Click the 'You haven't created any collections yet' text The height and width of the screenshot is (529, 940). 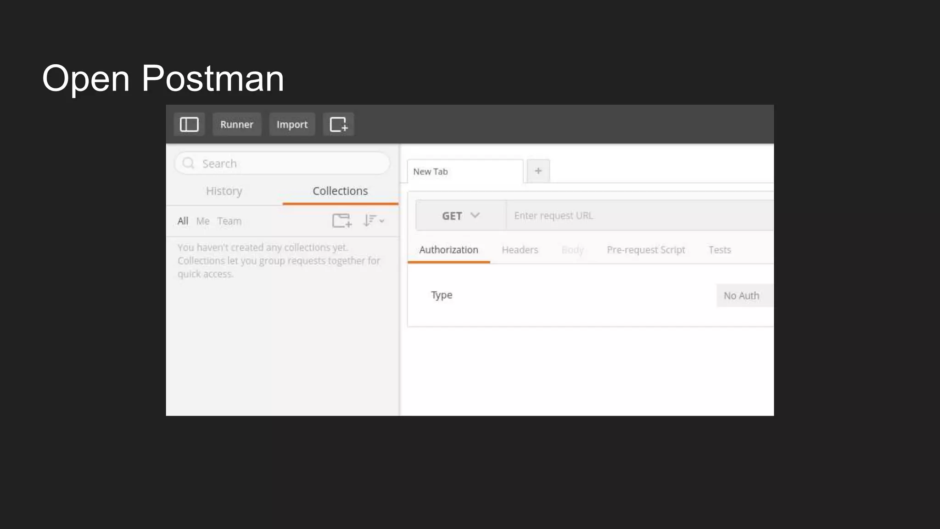tap(263, 248)
